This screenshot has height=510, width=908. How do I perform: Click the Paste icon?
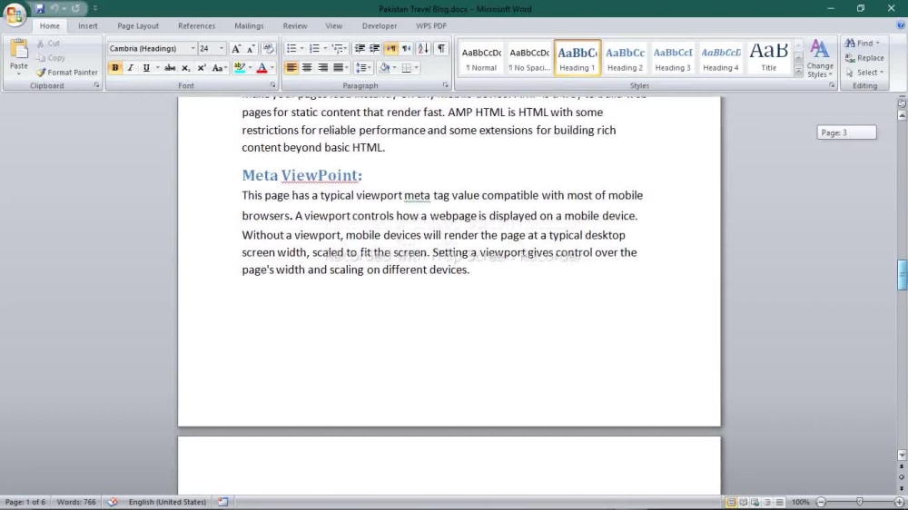[x=18, y=51]
